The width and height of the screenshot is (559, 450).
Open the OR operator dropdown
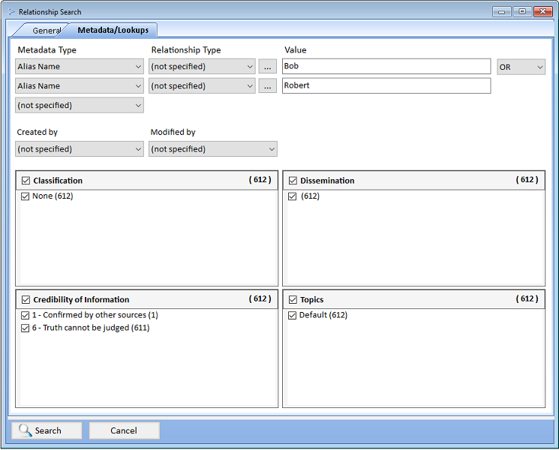tap(521, 67)
